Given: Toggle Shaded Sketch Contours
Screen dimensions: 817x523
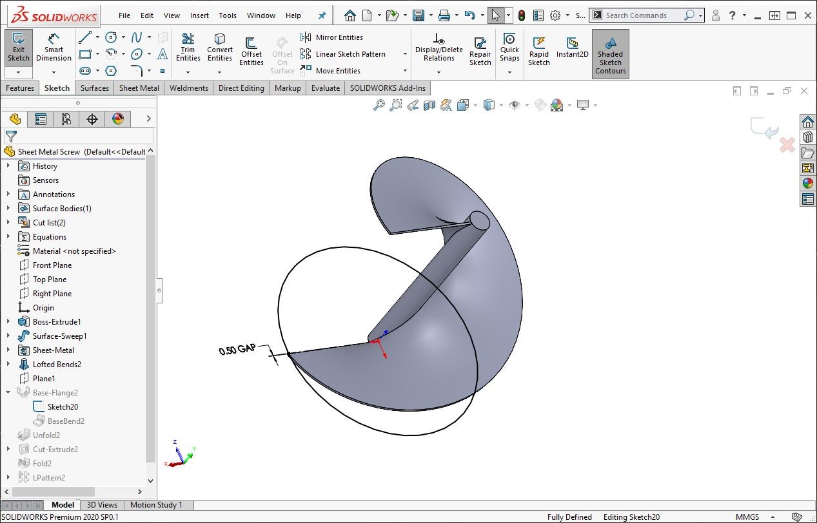Looking at the screenshot, I should pyautogui.click(x=610, y=54).
